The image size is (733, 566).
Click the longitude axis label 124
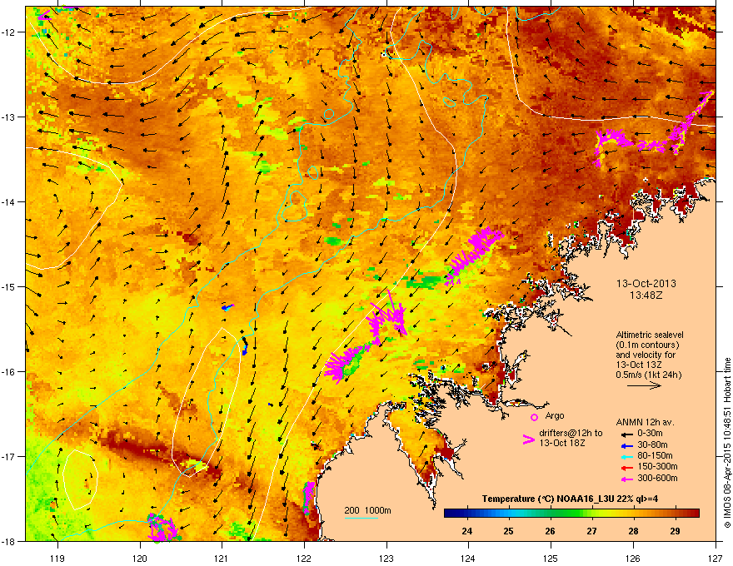(x=469, y=558)
